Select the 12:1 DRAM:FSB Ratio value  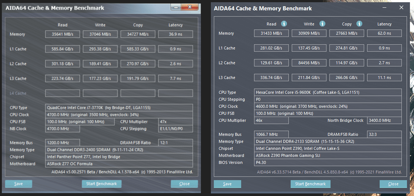pyautogui.click(x=175, y=143)
